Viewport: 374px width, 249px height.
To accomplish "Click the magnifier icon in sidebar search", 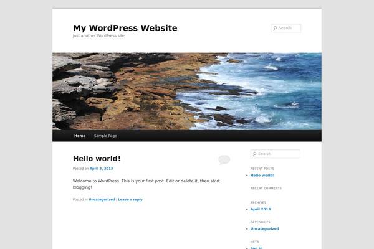I will 254,154.
